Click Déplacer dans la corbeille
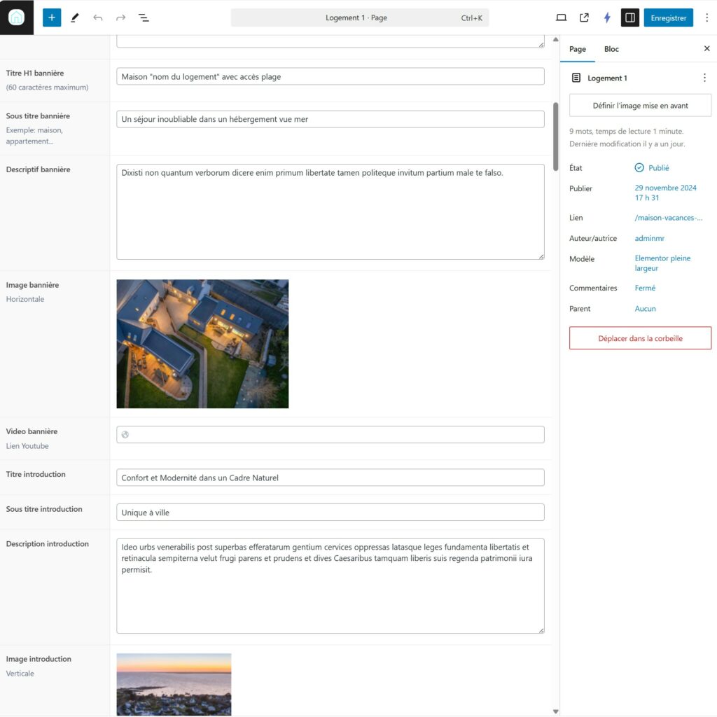Screen dimensions: 717x717 640,338
